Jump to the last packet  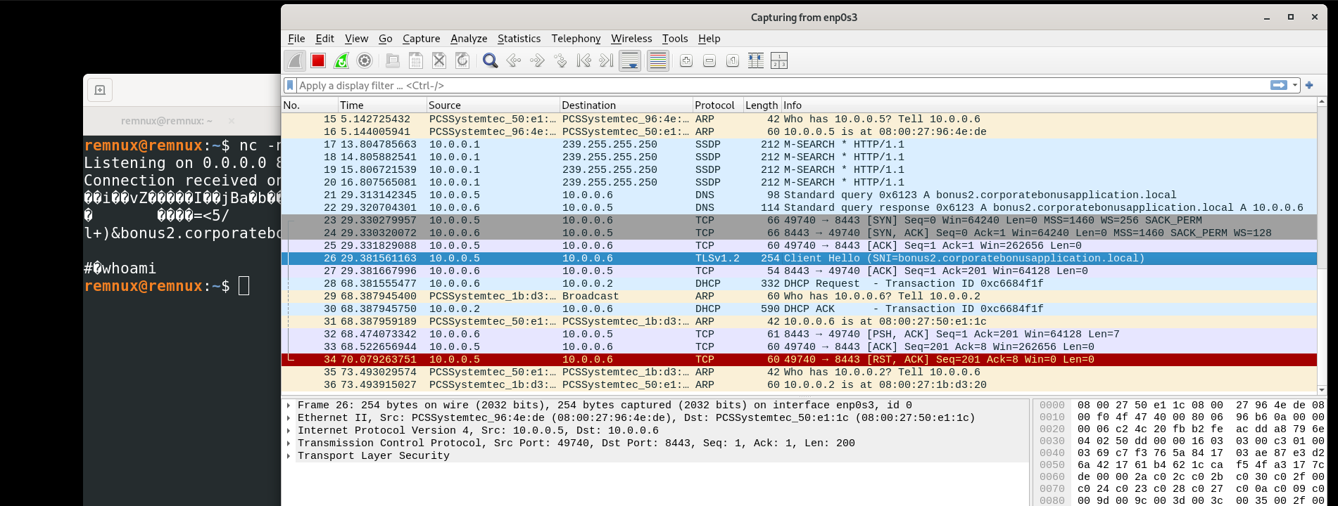pyautogui.click(x=606, y=61)
